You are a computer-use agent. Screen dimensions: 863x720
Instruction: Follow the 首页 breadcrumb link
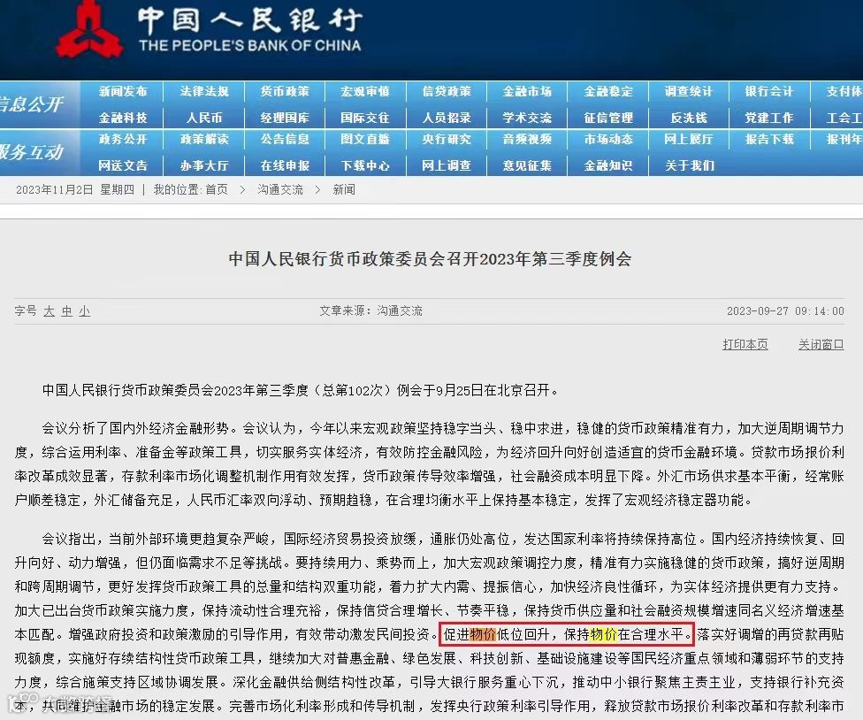coord(217,190)
